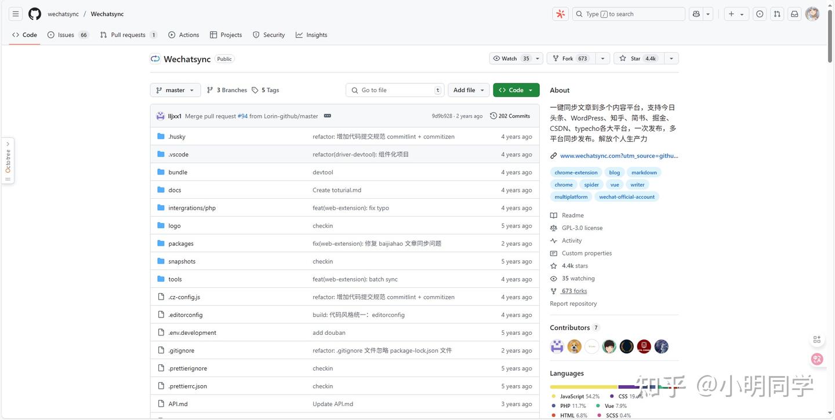Open the green Code dropdown
835x420 pixels.
coord(515,90)
